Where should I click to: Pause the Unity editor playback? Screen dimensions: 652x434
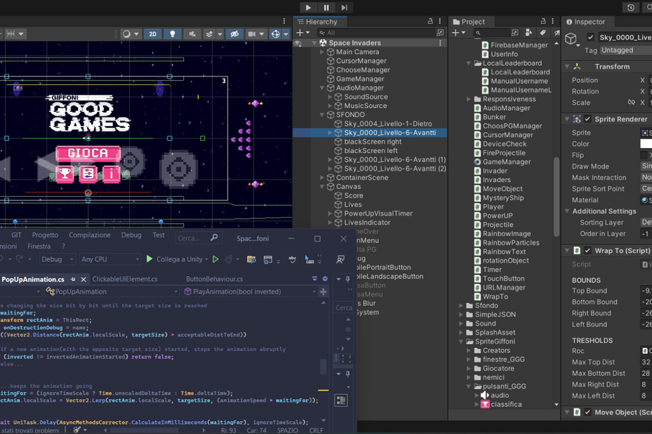point(327,8)
